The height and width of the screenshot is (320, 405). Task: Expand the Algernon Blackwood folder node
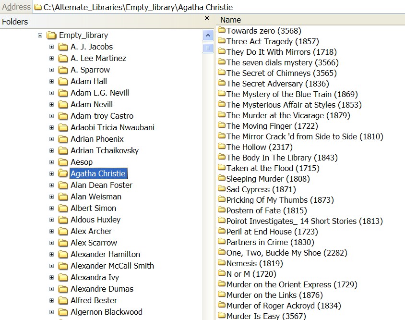pos(52,312)
